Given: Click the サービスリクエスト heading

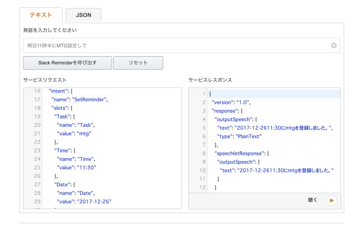Looking at the screenshot, I should (x=45, y=80).
